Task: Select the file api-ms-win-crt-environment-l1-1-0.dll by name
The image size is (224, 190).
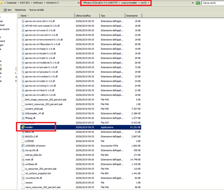Action: (x=44, y=40)
